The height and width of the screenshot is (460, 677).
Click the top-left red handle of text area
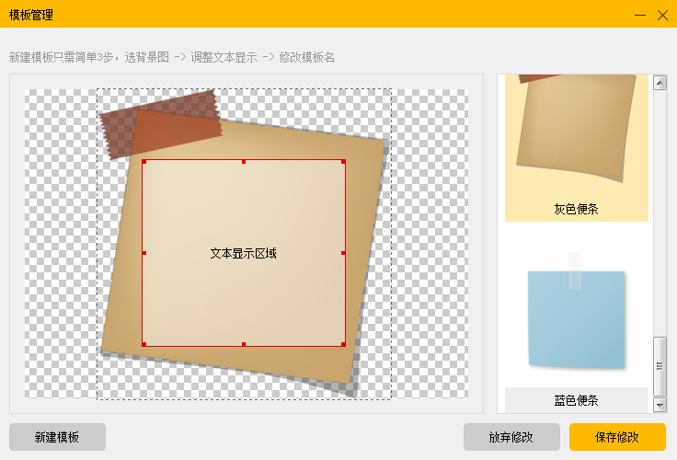pos(144,162)
